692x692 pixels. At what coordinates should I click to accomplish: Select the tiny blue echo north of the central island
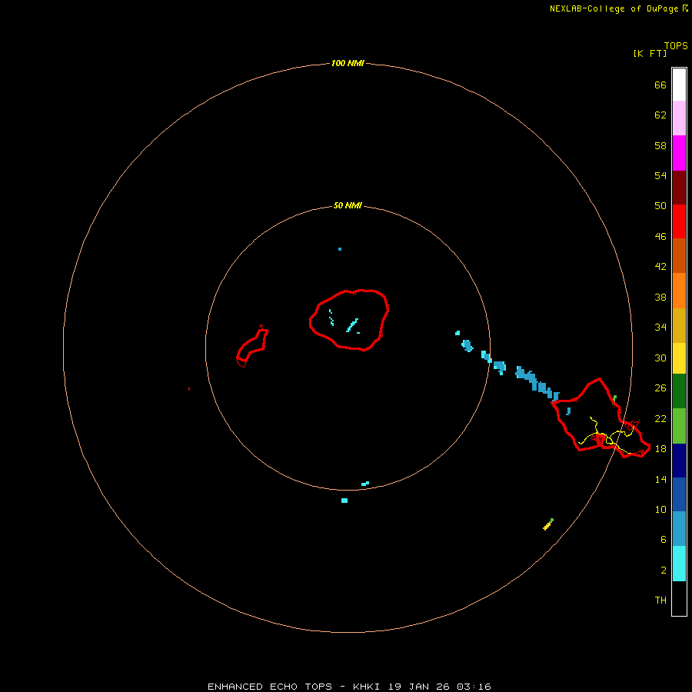[340, 249]
